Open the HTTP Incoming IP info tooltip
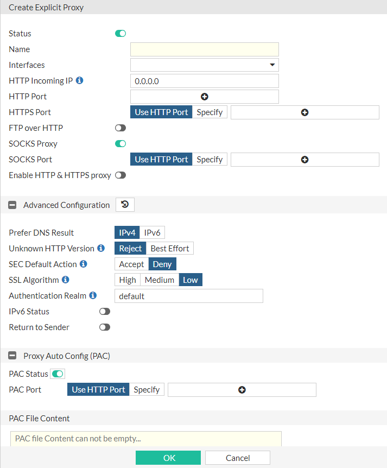387x468 pixels. [79, 80]
